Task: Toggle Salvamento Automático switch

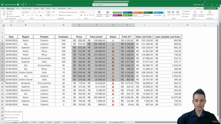Action: tap(19, 4)
